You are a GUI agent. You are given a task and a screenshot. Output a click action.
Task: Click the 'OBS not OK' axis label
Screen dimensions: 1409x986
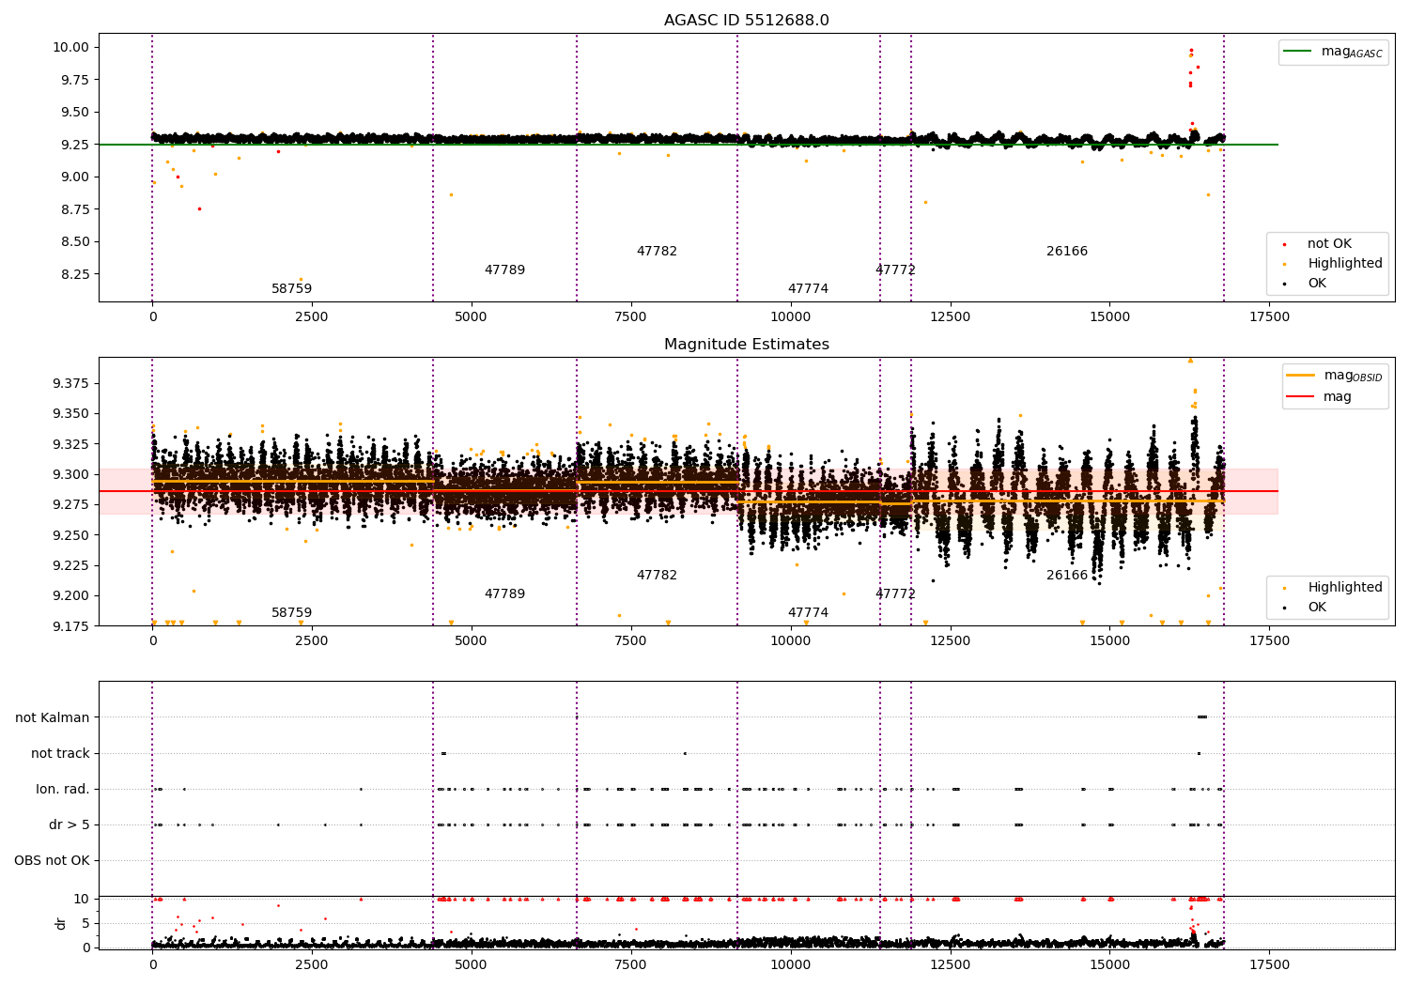(x=52, y=860)
